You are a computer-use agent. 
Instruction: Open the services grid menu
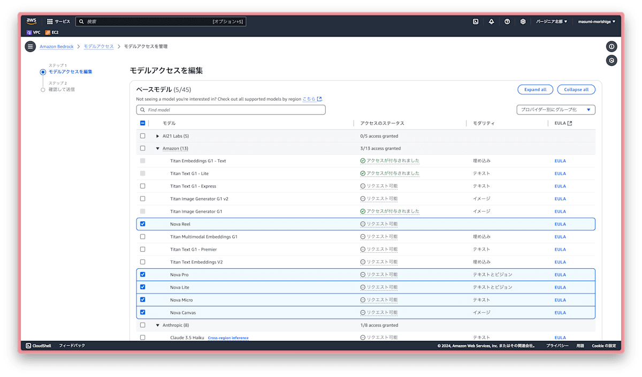(x=50, y=21)
